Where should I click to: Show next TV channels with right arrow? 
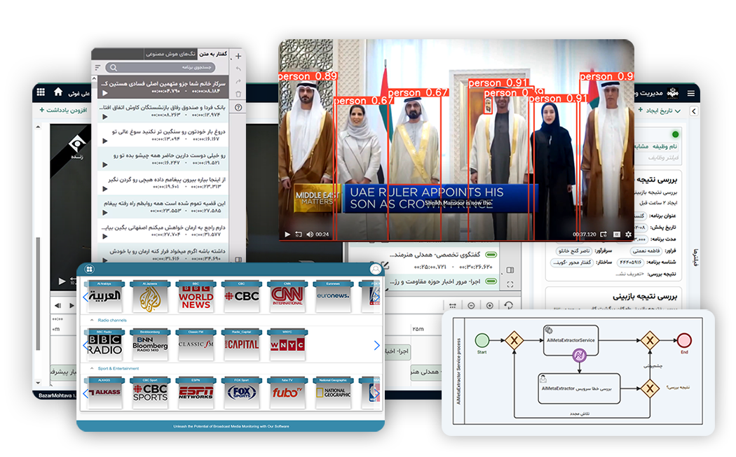pos(376,297)
